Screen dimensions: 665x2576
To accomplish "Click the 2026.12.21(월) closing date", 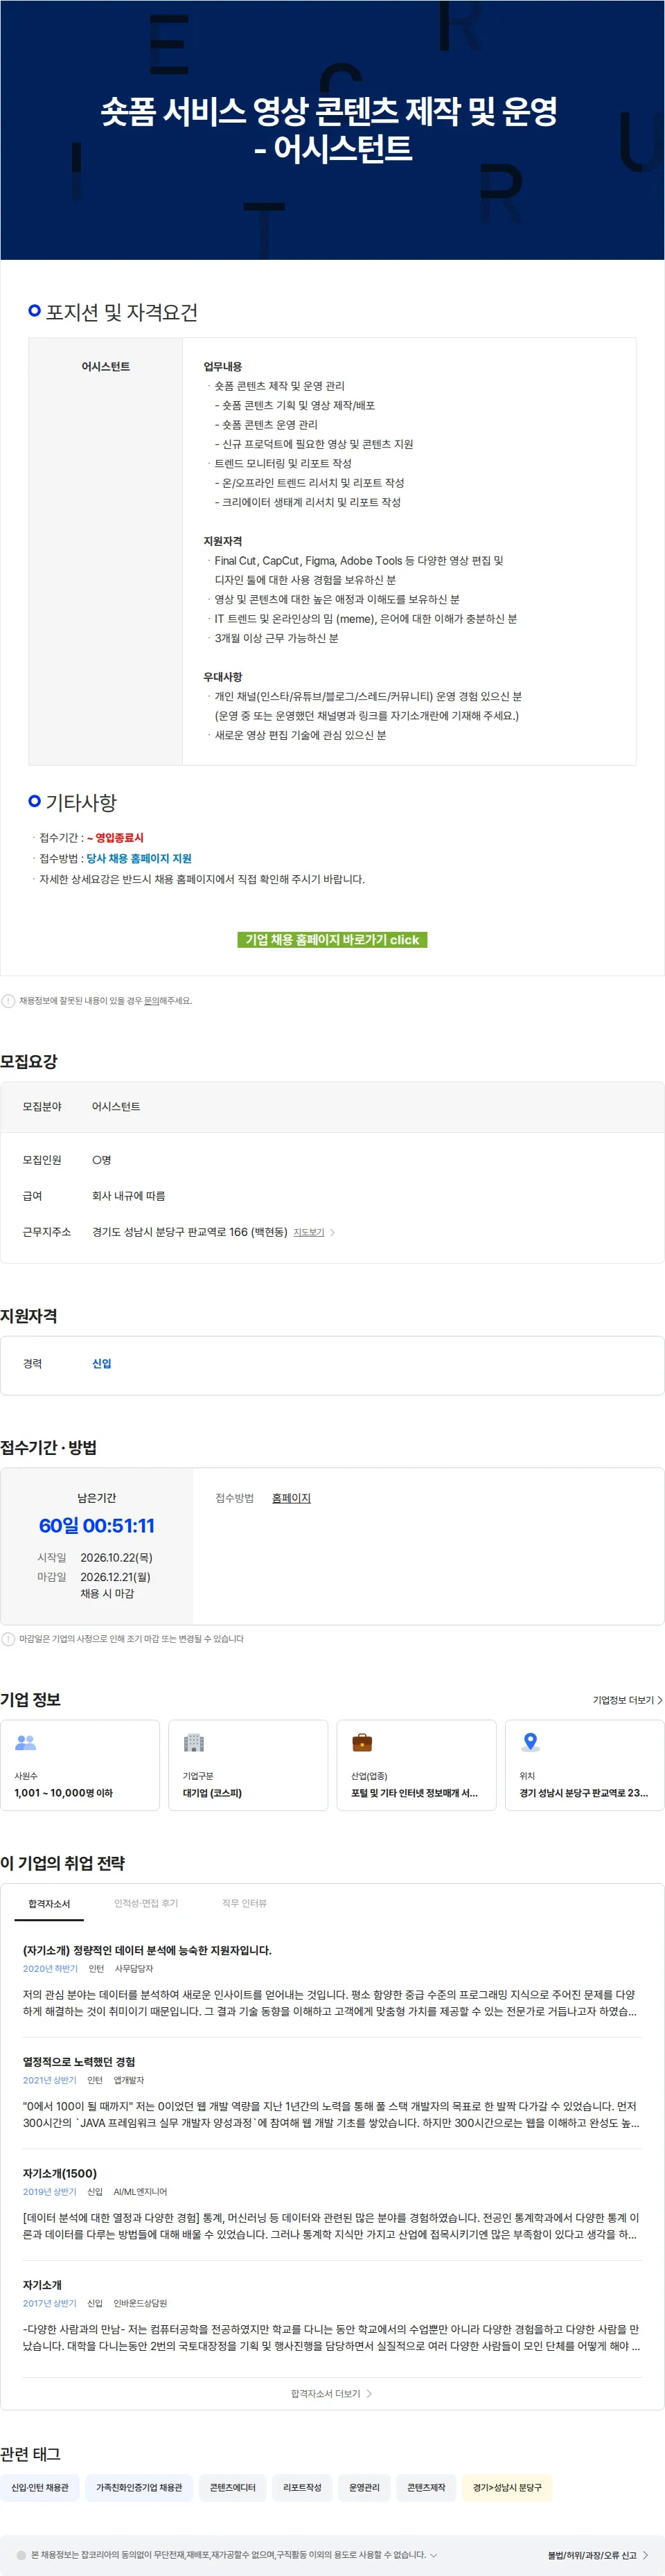I will (115, 1577).
